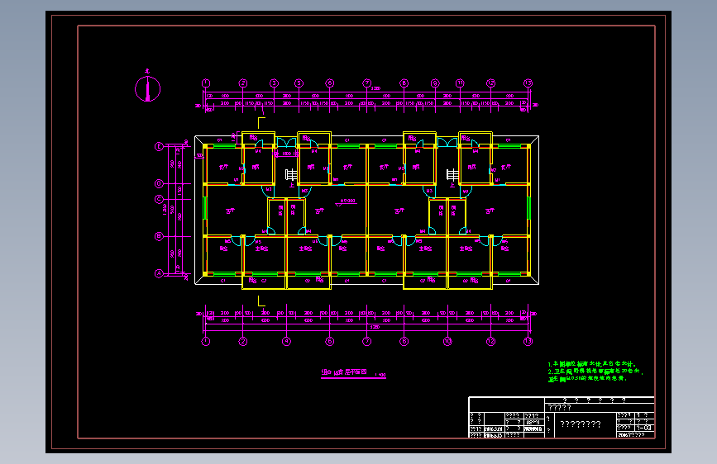Image resolution: width=717 pixels, height=464 pixels.
Task: Click grid axis bubble number 4
Action: (x=286, y=341)
